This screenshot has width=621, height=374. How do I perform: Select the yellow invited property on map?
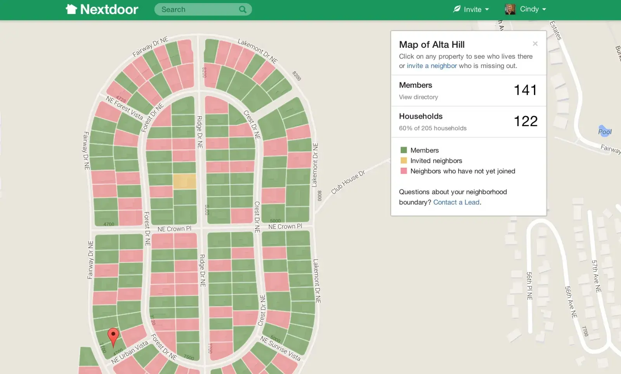click(184, 181)
